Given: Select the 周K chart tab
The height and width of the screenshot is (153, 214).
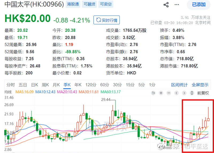Looking at the screenshot, I should (45, 85).
